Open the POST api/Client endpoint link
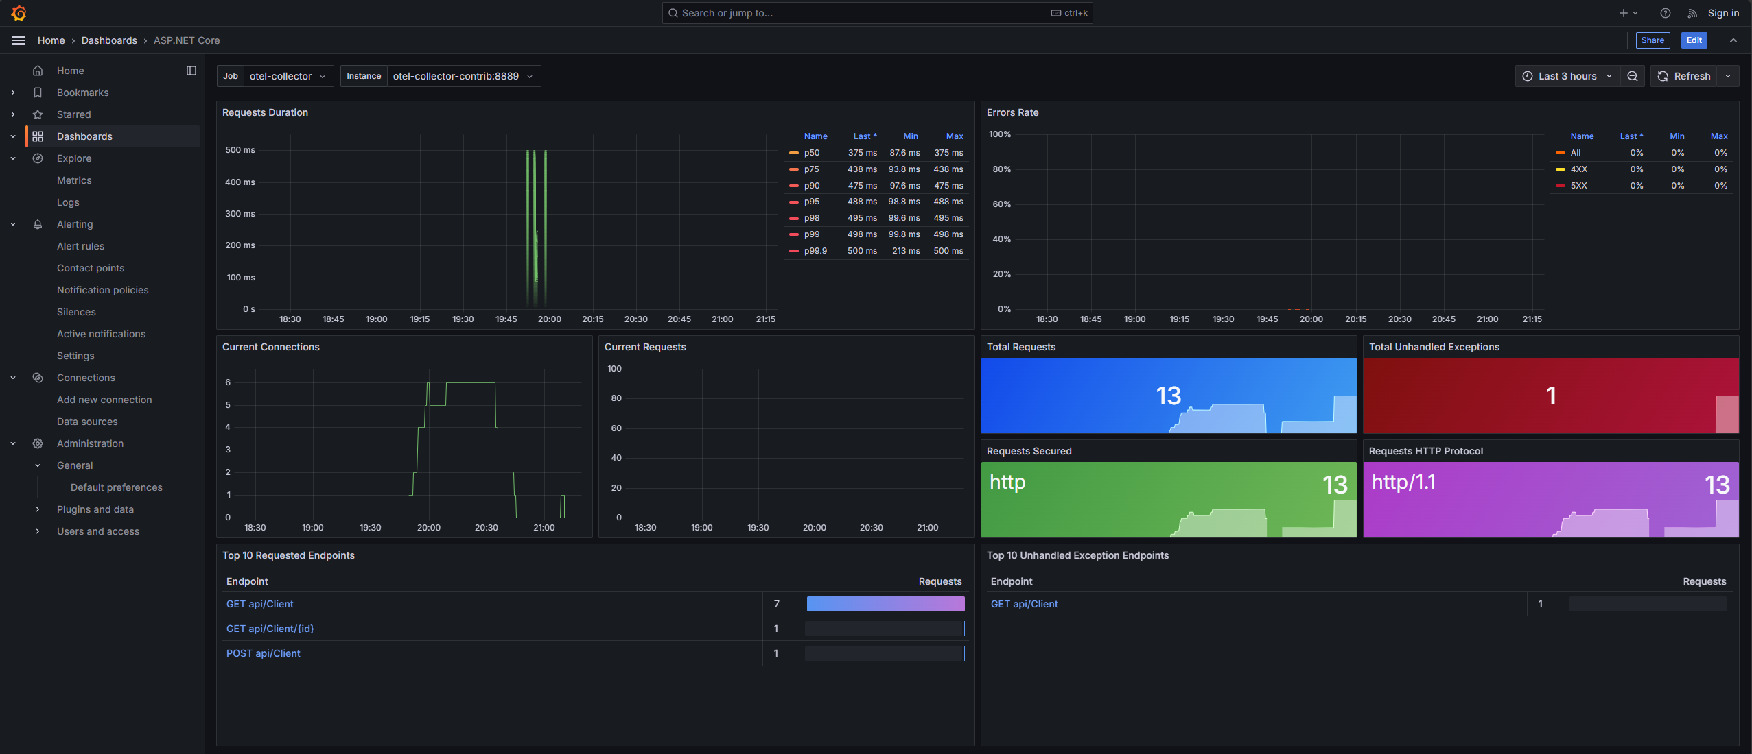This screenshot has width=1752, height=754. (264, 653)
